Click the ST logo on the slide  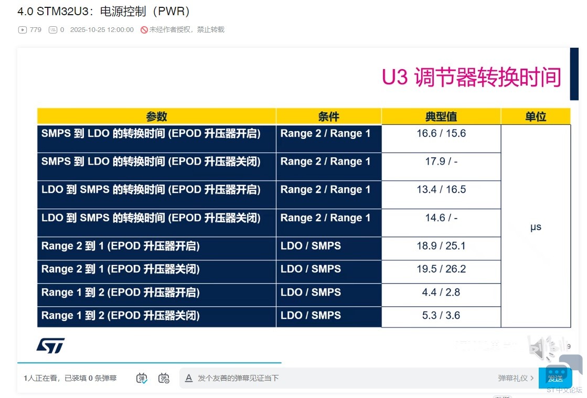click(50, 346)
